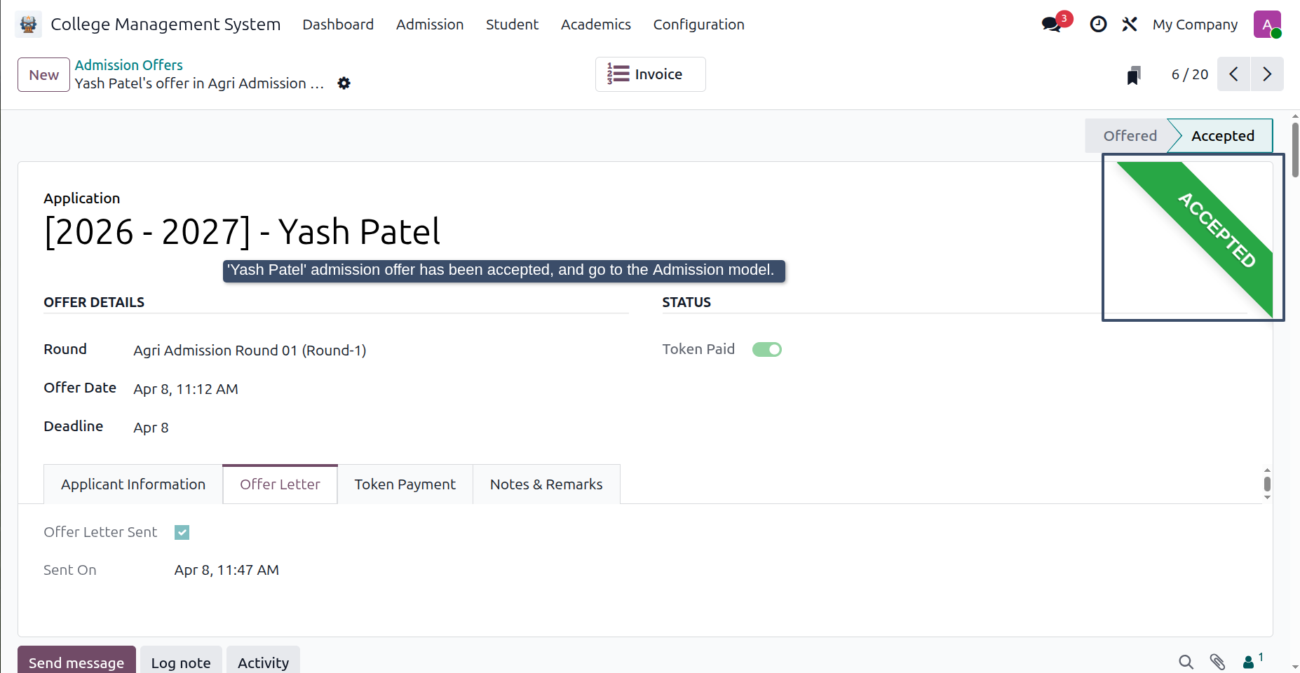The height and width of the screenshot is (673, 1300).
Task: Click the paperclip attachments icon
Action: pos(1217,662)
